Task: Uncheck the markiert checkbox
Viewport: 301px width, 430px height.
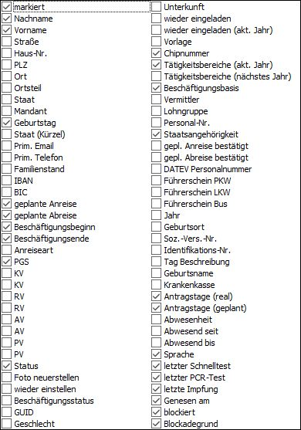Action: click(7, 7)
